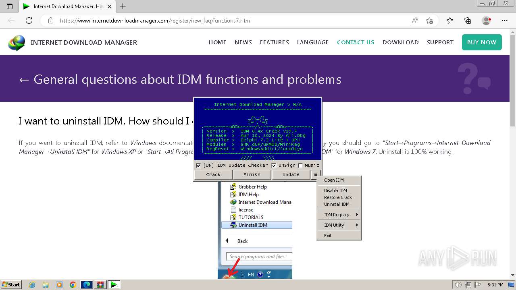Click the Finish button
Image resolution: width=516 pixels, height=290 pixels.
point(252,174)
